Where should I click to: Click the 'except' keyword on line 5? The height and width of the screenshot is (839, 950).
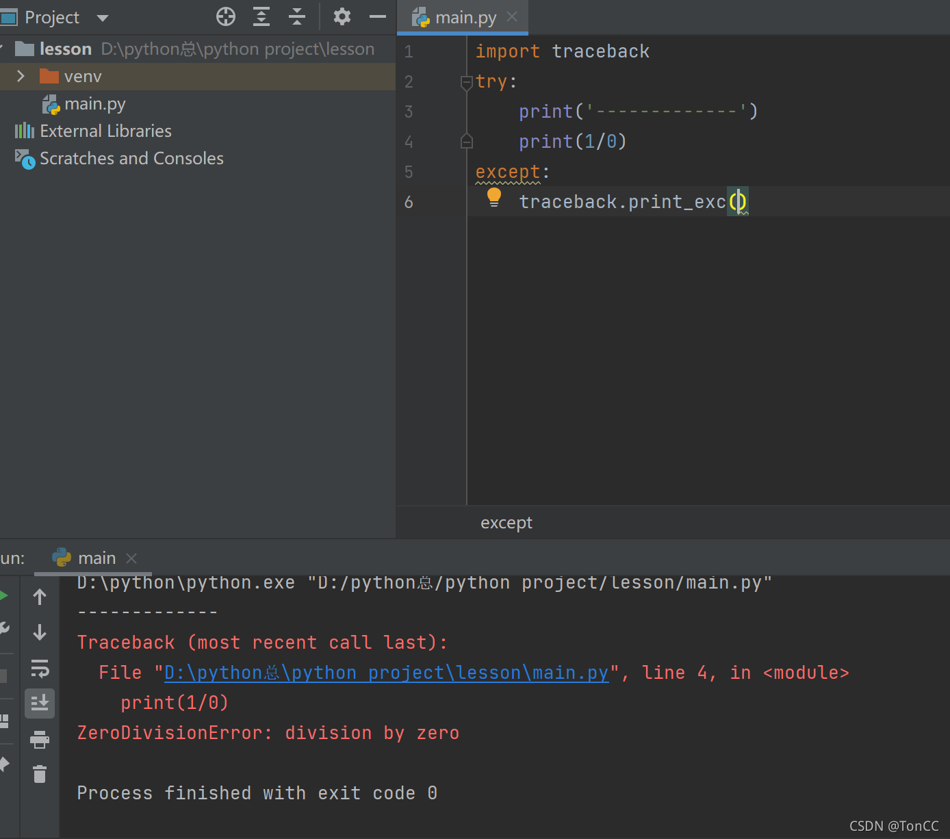click(x=508, y=172)
